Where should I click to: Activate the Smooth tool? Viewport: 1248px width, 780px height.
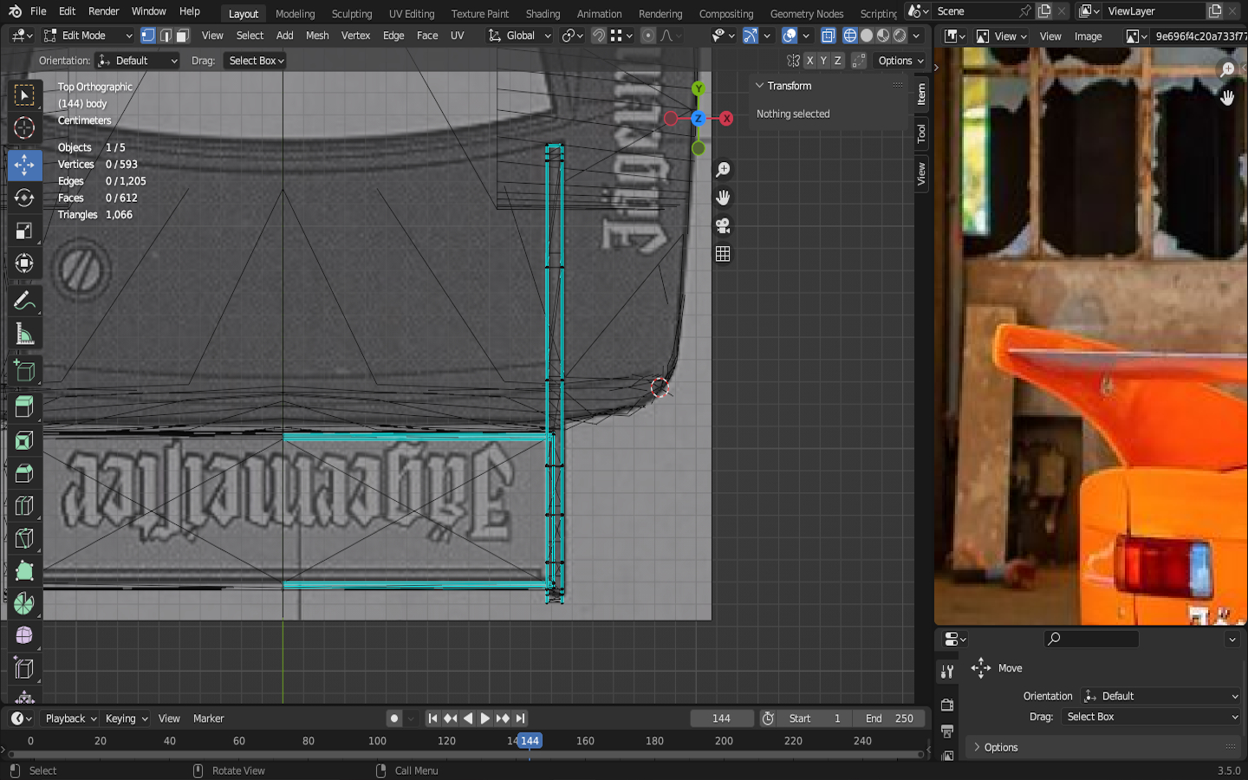pos(24,636)
